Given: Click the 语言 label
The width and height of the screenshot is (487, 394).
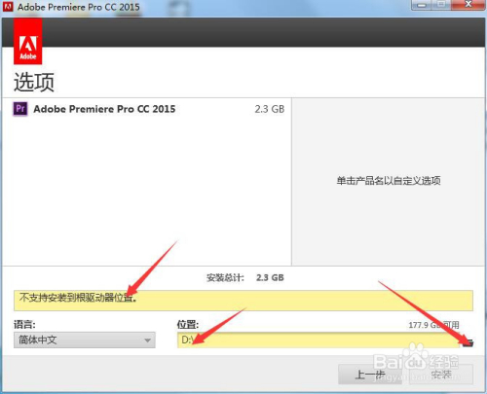Looking at the screenshot, I should tap(24, 324).
